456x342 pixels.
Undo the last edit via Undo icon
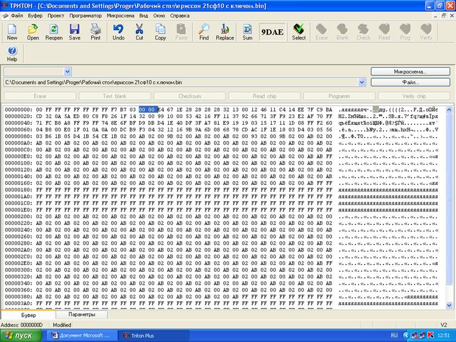[x=118, y=32]
